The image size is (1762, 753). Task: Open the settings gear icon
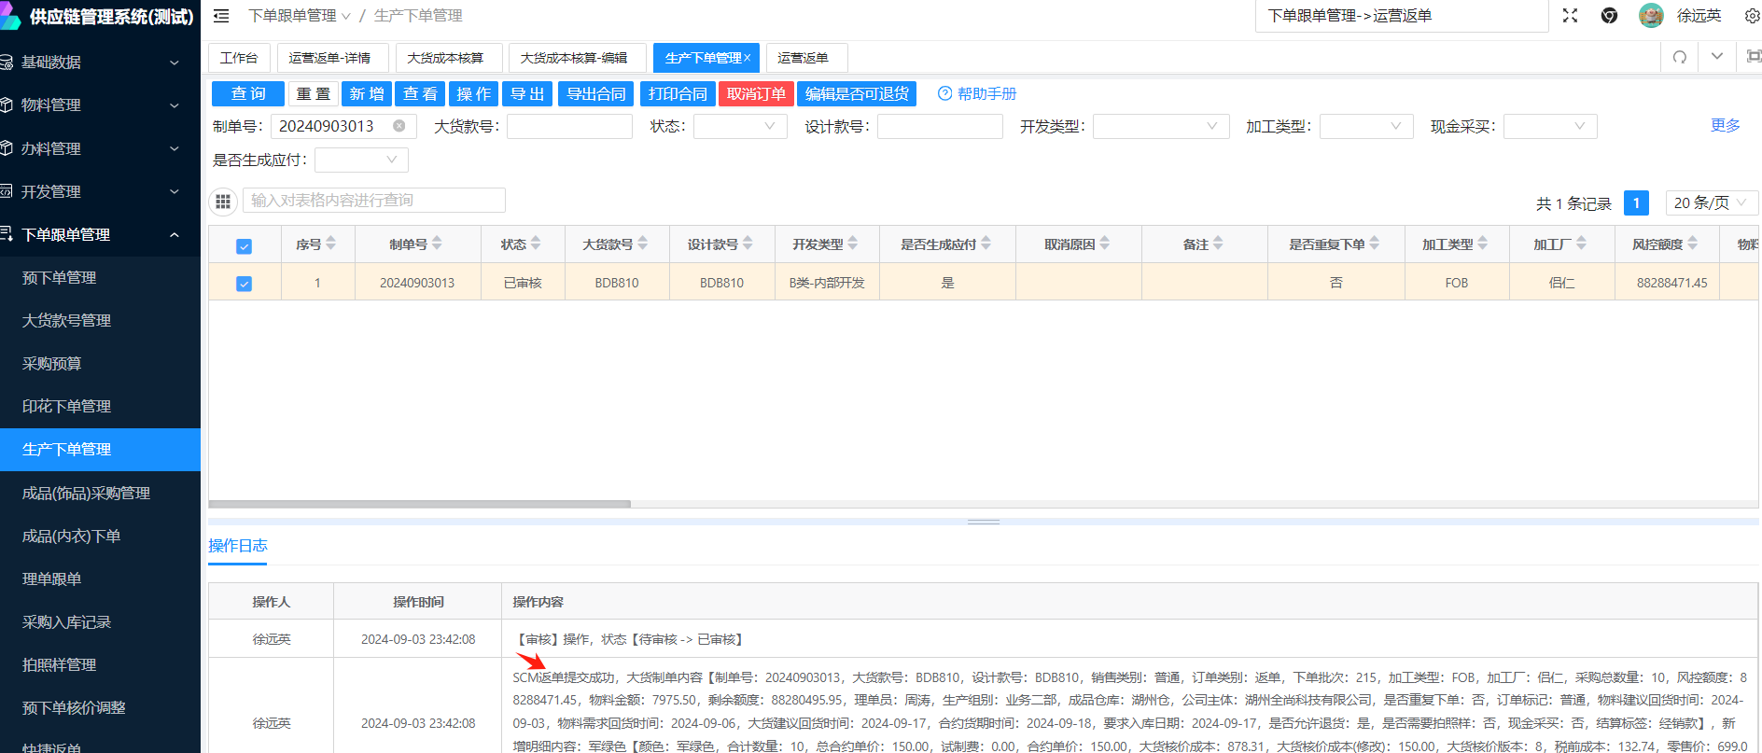pos(1752,16)
